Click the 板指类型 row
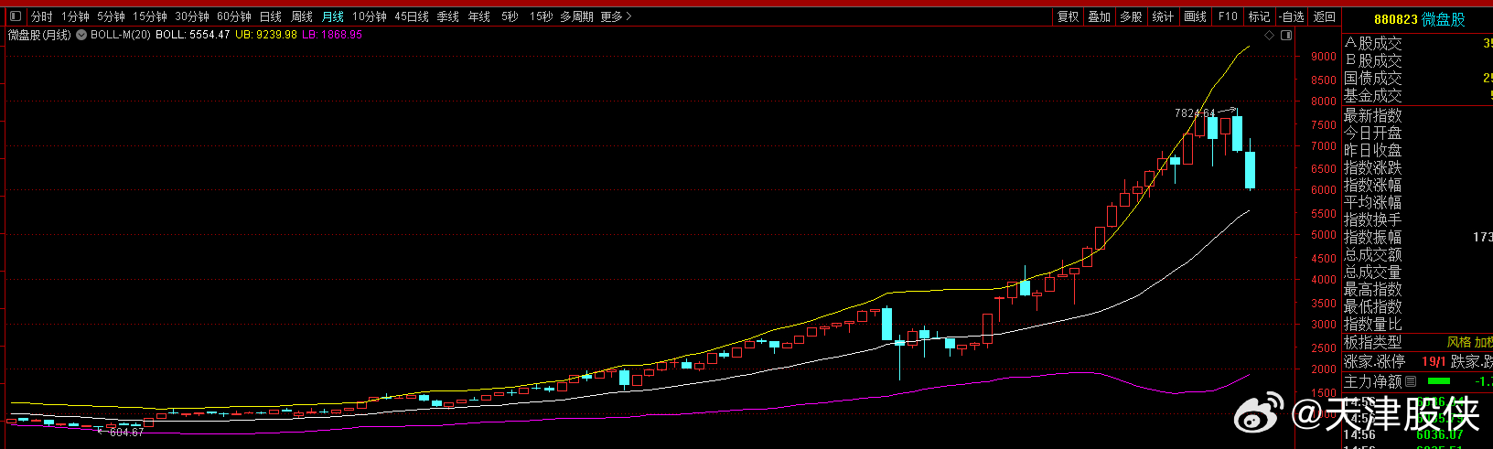The image size is (1493, 449). coord(1418,341)
